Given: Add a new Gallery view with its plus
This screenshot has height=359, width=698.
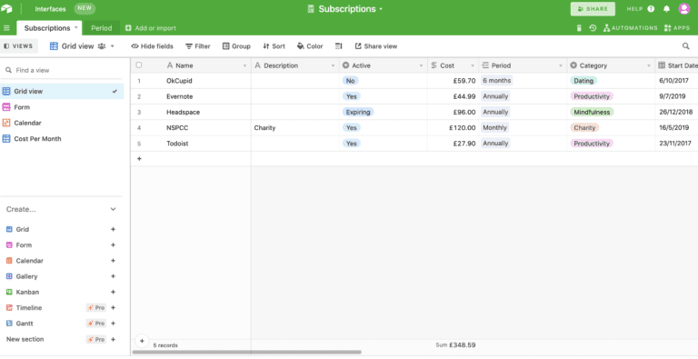Looking at the screenshot, I should point(113,276).
